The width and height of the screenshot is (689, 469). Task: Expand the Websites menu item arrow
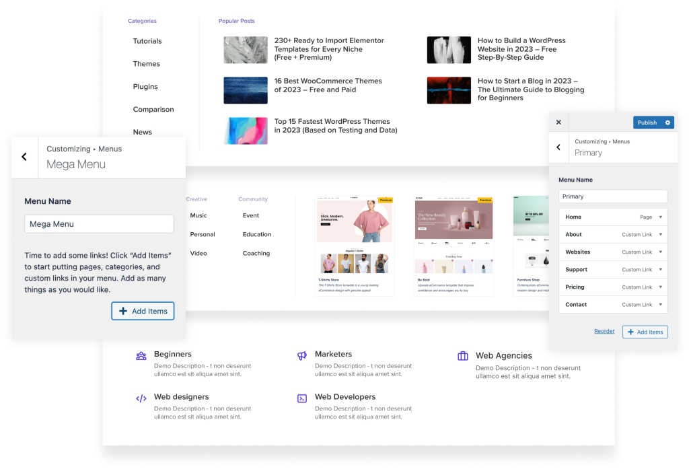click(661, 252)
